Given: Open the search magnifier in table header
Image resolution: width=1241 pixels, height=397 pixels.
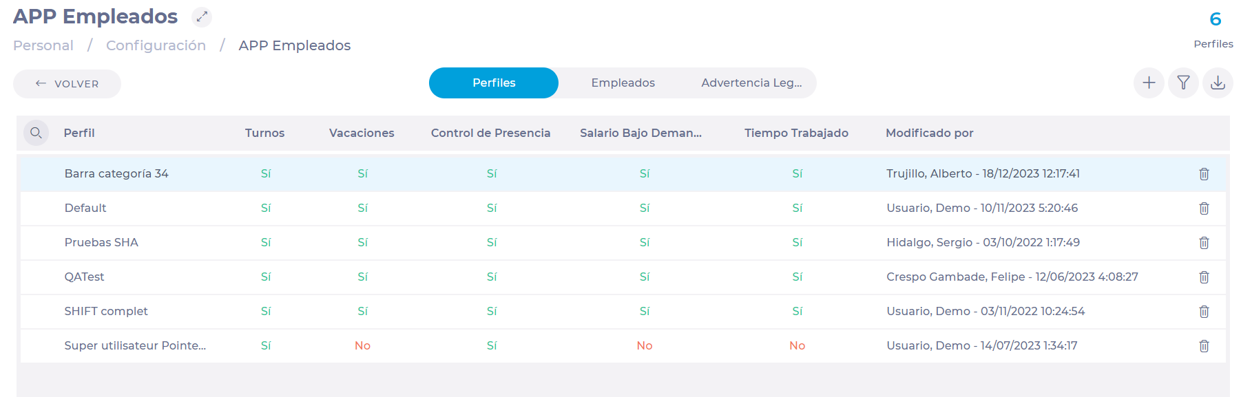Looking at the screenshot, I should [x=36, y=133].
